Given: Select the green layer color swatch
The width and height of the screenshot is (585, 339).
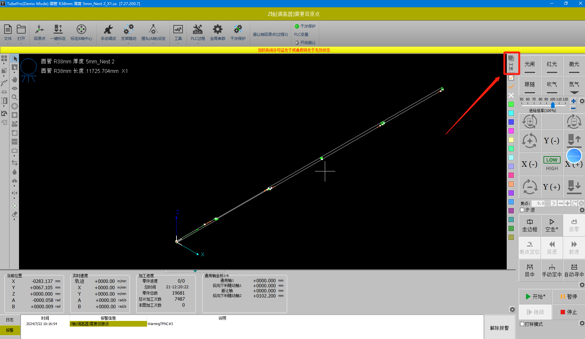Looking at the screenshot, I should pyautogui.click(x=511, y=104).
